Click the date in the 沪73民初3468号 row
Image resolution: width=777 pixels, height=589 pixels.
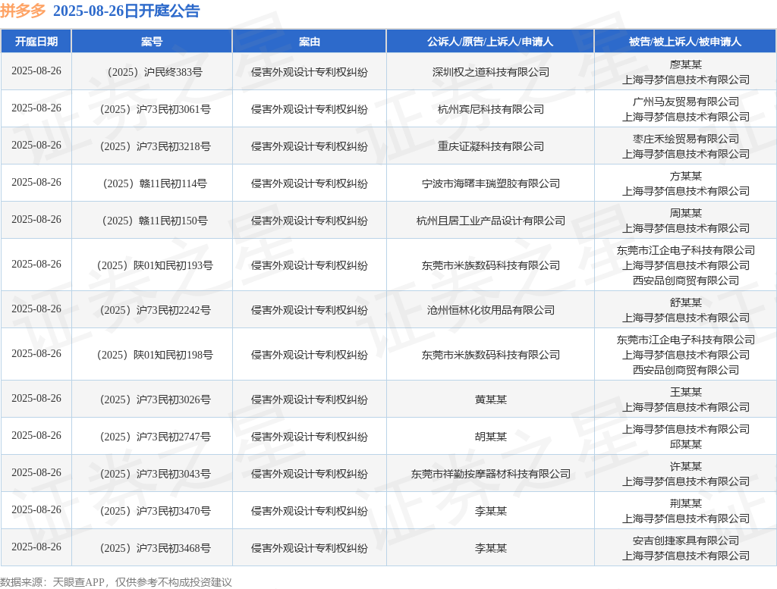(x=36, y=547)
